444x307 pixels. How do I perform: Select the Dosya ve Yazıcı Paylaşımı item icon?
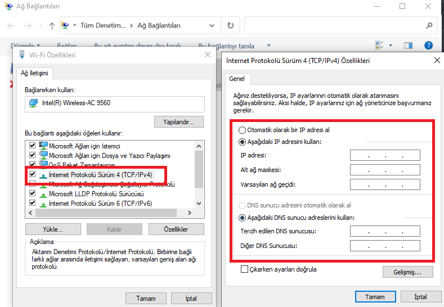tap(43, 155)
